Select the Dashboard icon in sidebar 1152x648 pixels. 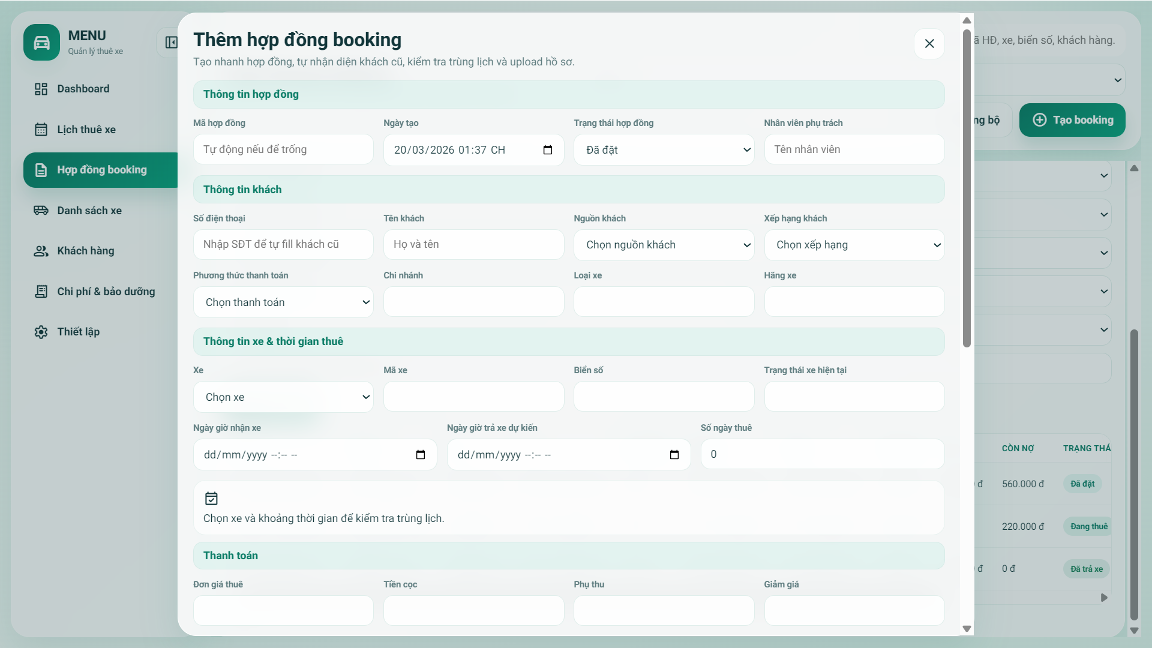pyautogui.click(x=40, y=88)
